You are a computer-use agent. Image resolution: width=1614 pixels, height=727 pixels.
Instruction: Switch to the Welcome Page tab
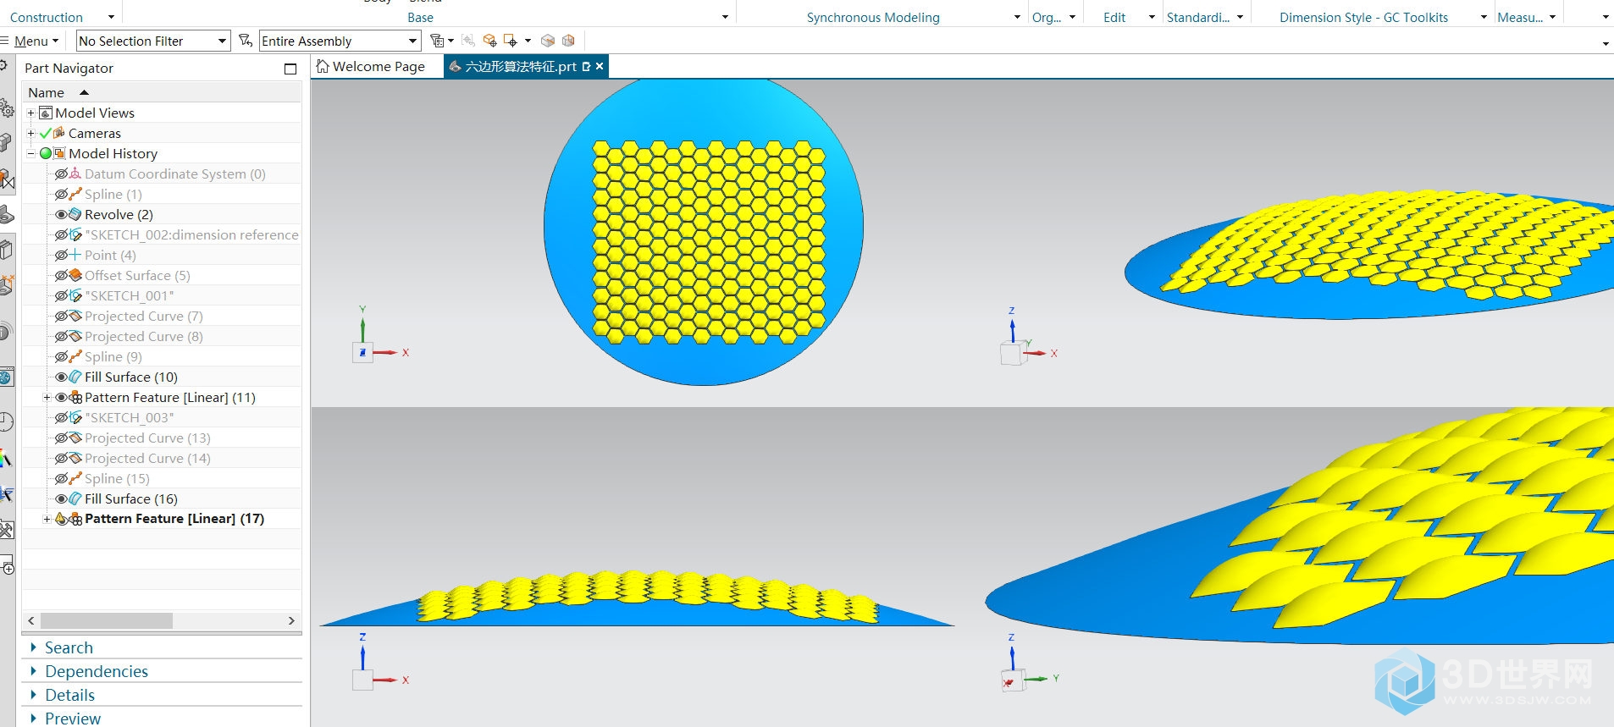click(x=378, y=66)
